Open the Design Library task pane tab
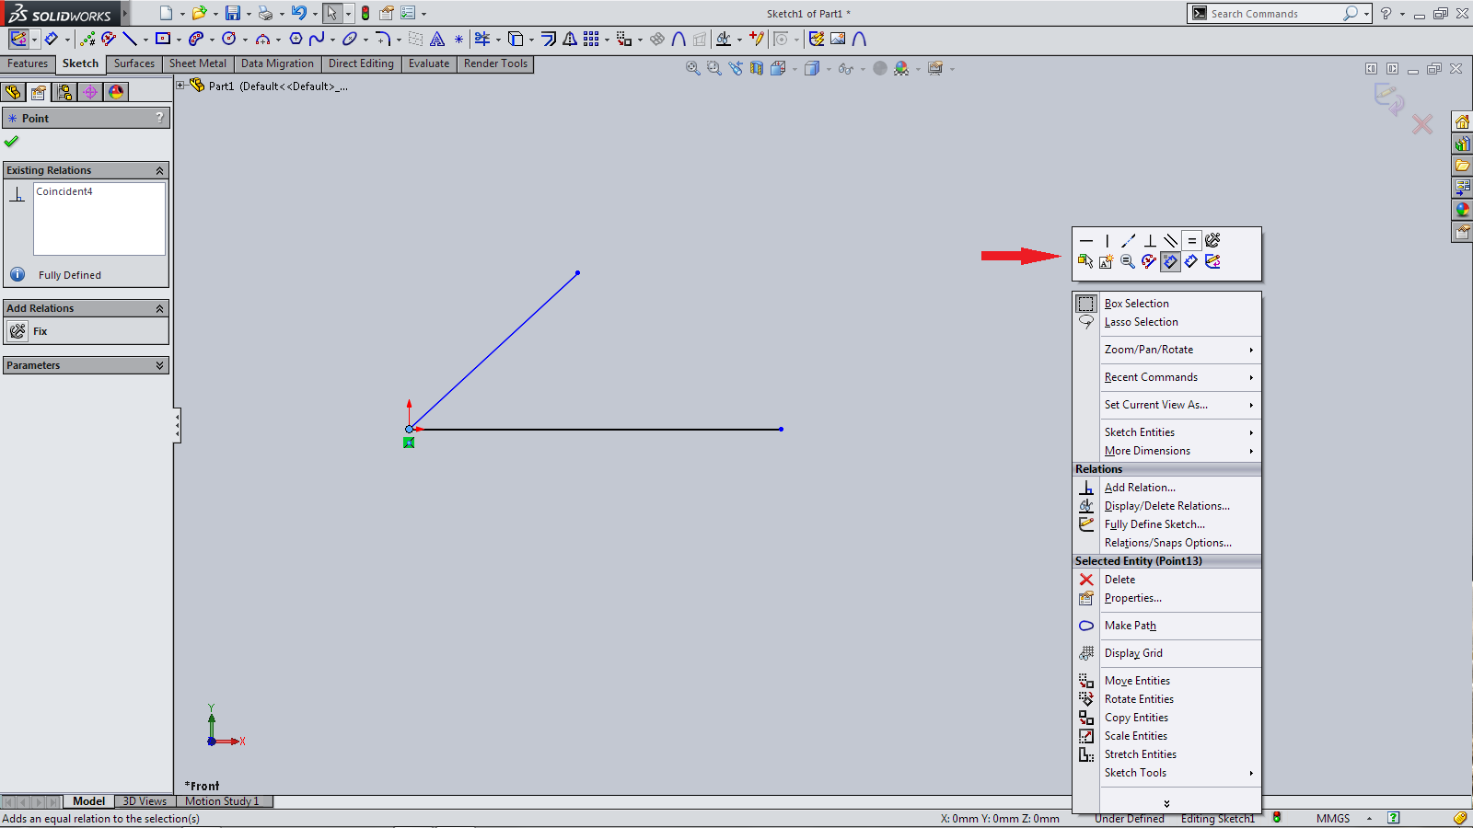The height and width of the screenshot is (828, 1473). click(1462, 144)
